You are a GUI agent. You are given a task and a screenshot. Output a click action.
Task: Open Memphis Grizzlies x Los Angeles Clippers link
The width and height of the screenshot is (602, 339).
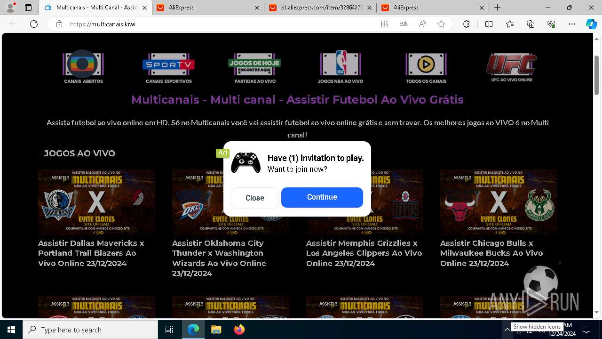pos(364,253)
